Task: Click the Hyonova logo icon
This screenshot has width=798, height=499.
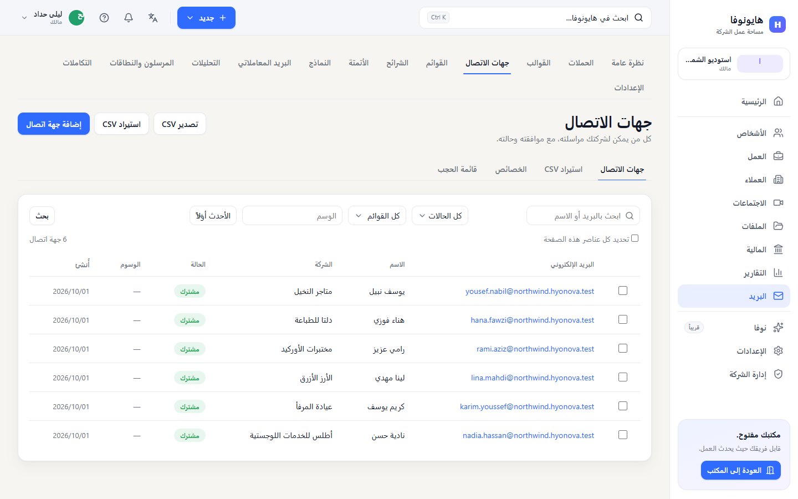Action: coord(777,24)
